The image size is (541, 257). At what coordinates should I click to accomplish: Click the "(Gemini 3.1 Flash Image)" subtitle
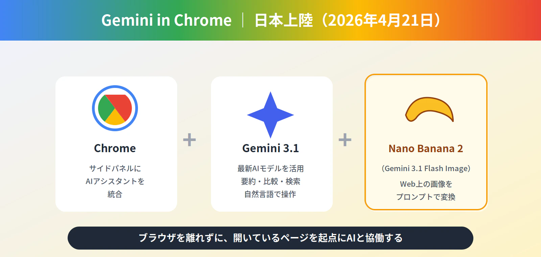click(x=426, y=168)
